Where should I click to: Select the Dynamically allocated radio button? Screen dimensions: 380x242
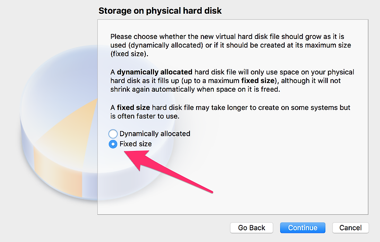[113, 134]
